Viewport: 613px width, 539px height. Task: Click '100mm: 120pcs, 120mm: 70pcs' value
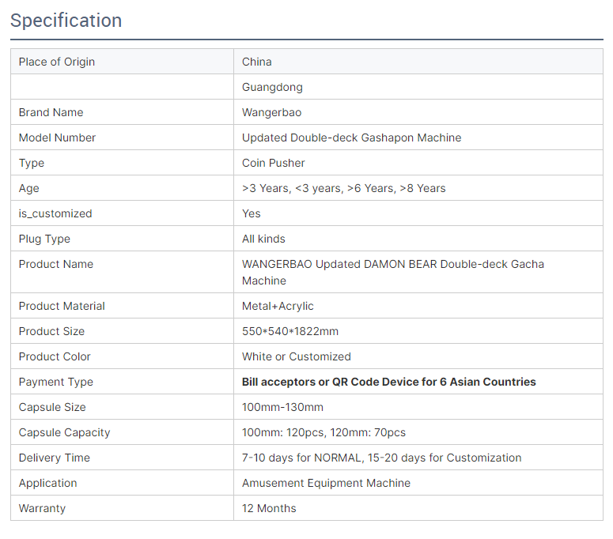pos(324,432)
